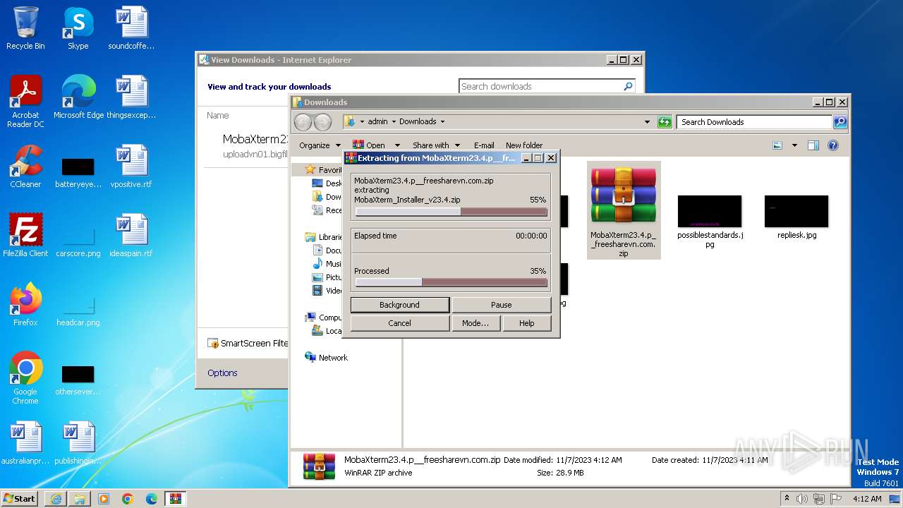Refresh the Downloads folder view

coord(665,122)
